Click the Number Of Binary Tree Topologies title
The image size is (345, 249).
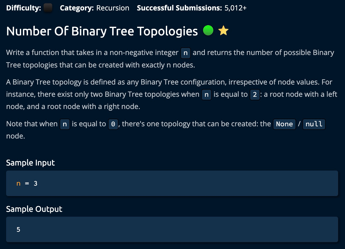pos(102,31)
